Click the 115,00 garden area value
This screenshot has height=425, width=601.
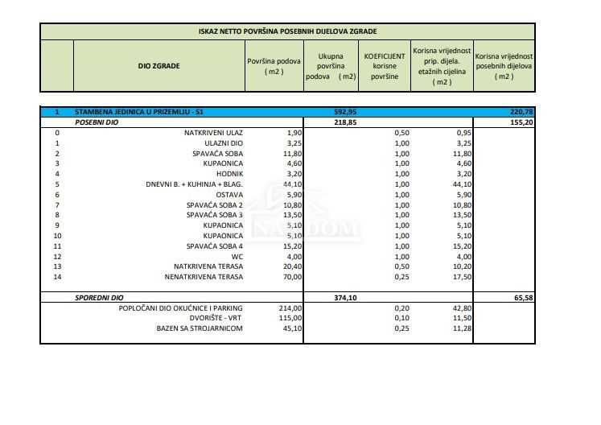pos(290,318)
